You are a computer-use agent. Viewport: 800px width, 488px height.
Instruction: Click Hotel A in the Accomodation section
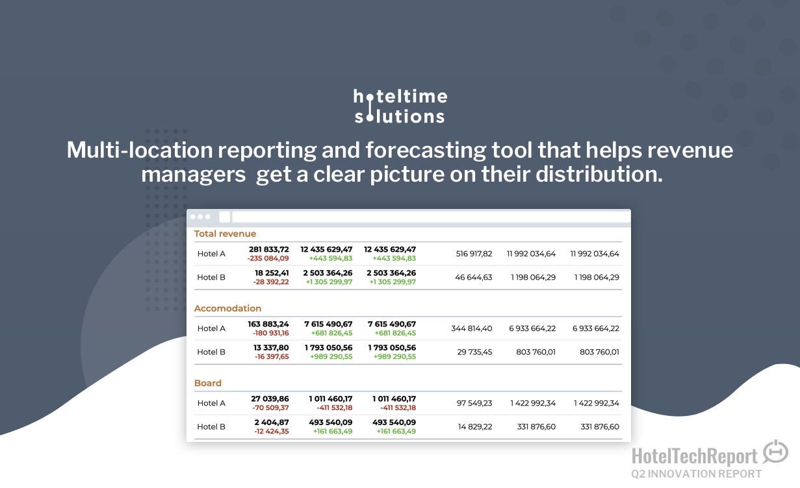211,328
